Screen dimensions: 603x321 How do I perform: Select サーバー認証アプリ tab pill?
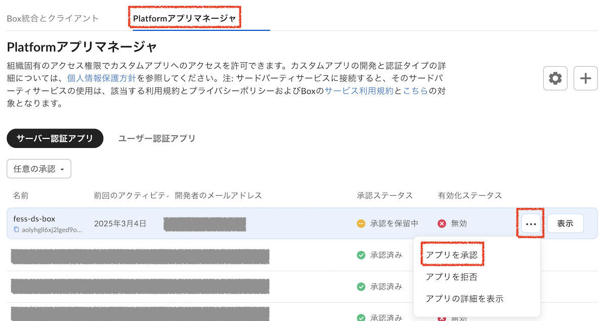click(x=55, y=139)
